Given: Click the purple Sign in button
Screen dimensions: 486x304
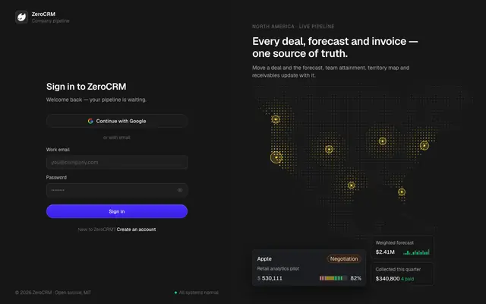Looking at the screenshot, I should [117, 211].
